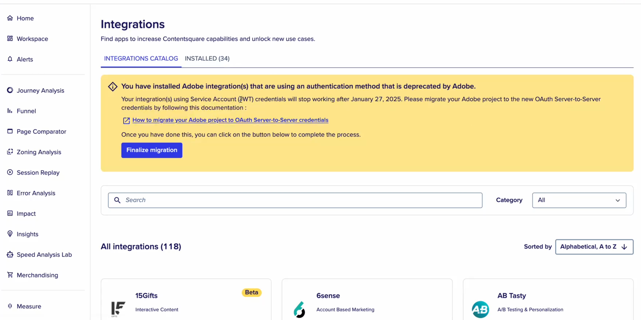The height and width of the screenshot is (320, 641).
Task: Click the Error Analysis icon
Action: (10, 193)
